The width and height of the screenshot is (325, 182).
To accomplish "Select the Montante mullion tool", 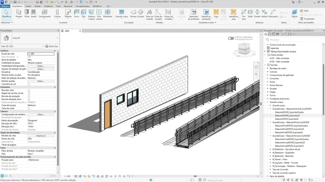I will click(x=108, y=14).
